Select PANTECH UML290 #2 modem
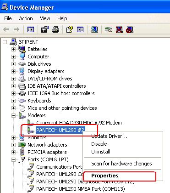Screen dimensions: 170x193 click(60, 130)
